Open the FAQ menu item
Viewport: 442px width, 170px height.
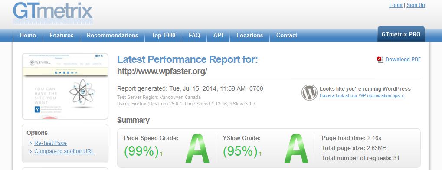(x=194, y=36)
